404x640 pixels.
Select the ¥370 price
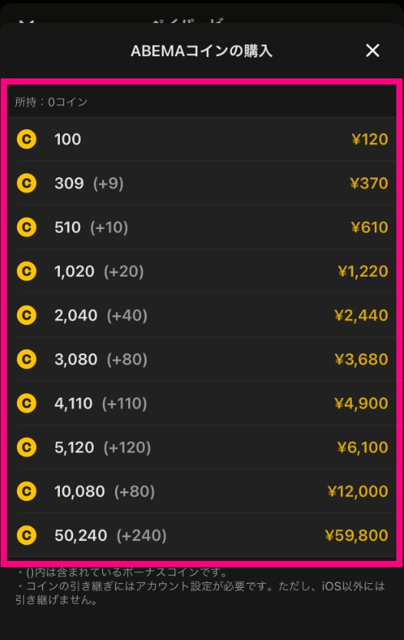369,184
